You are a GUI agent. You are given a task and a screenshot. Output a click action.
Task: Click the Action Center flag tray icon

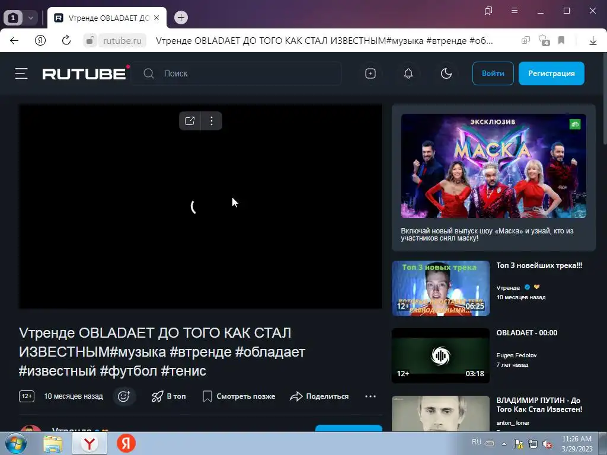tap(518, 444)
